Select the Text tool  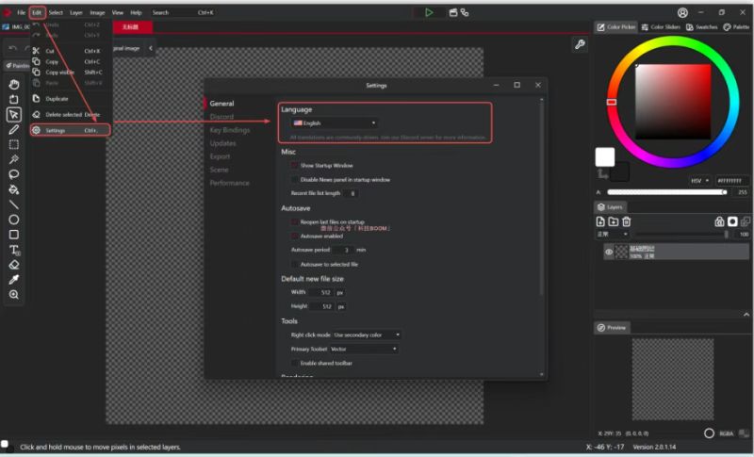click(14, 250)
